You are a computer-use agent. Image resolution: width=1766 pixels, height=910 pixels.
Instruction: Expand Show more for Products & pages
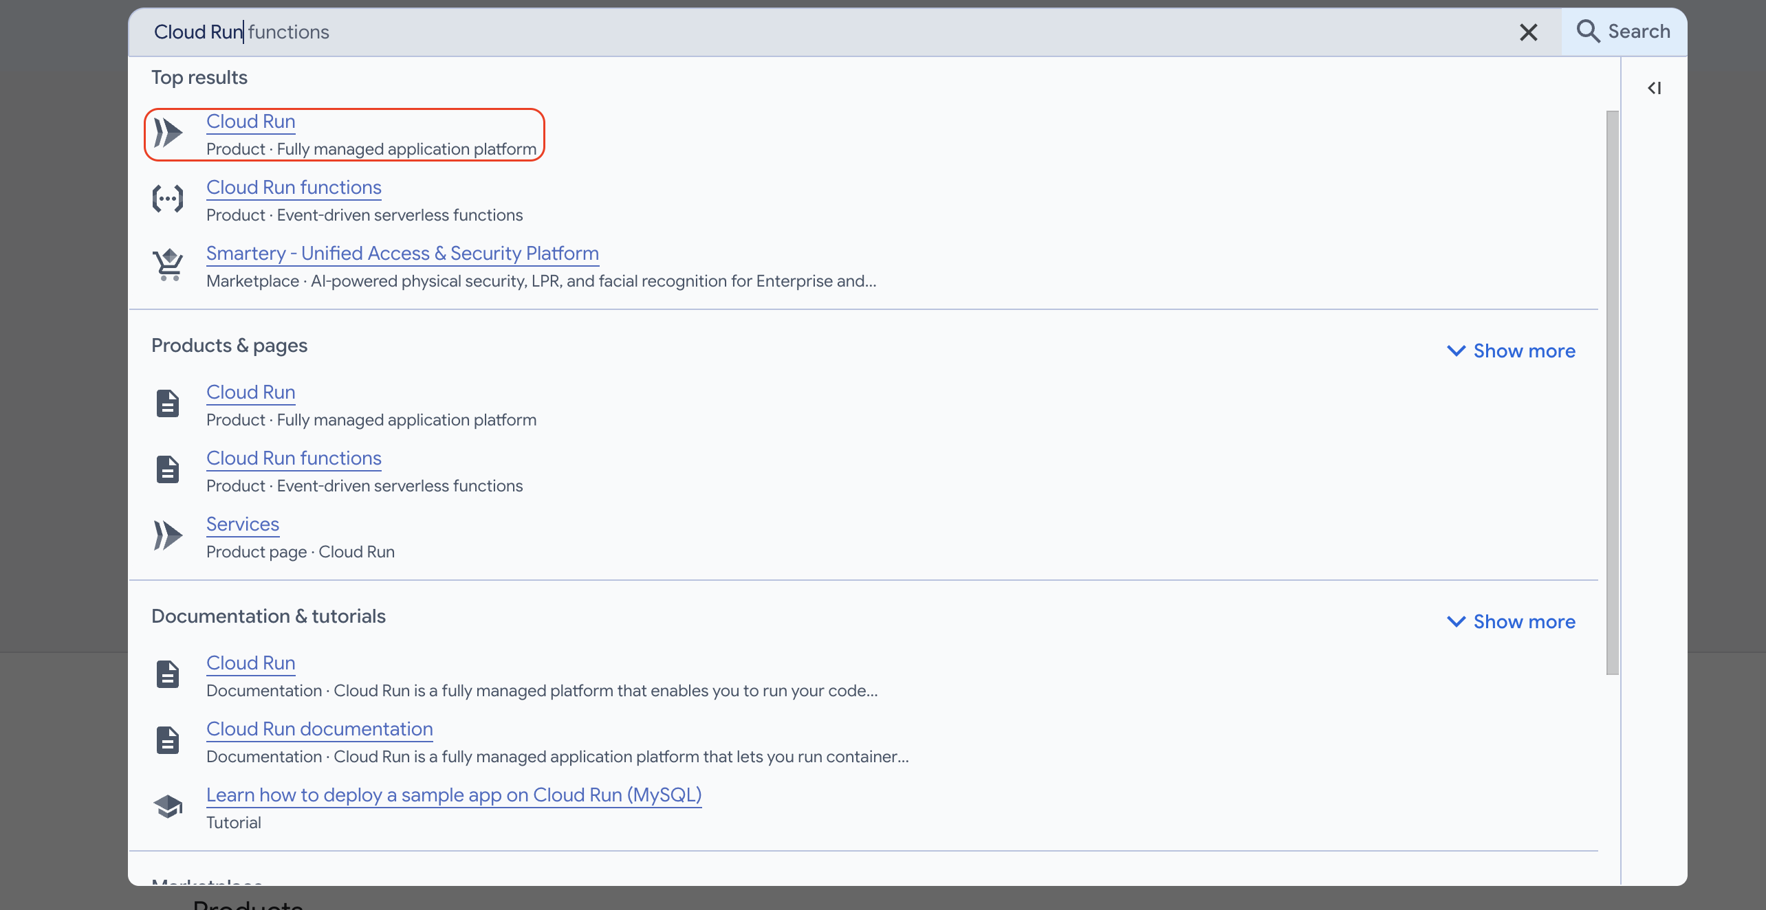pos(1512,351)
